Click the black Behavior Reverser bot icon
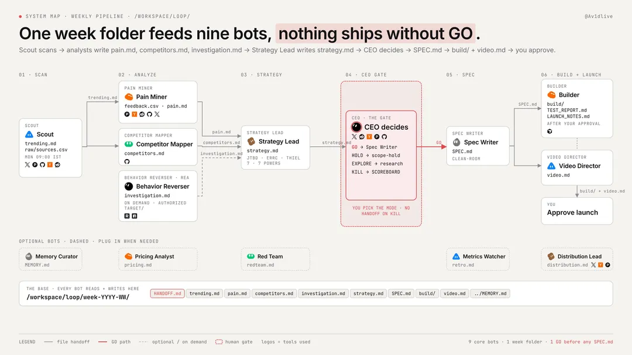This screenshot has width=632, height=355. (x=129, y=186)
